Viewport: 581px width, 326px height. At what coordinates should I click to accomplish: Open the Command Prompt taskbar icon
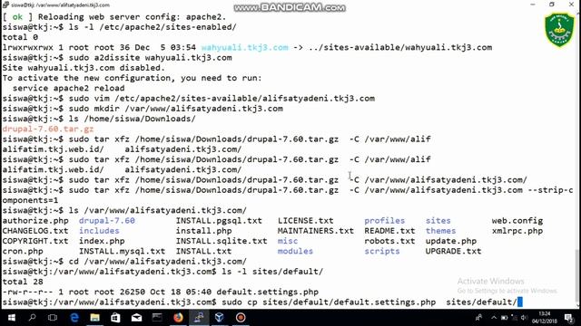[x=157, y=318]
